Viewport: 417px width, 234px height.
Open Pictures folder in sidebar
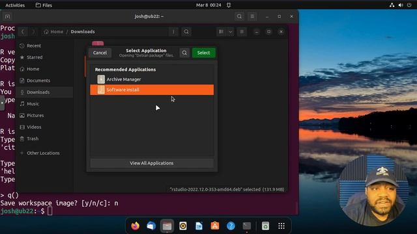coord(44,116)
